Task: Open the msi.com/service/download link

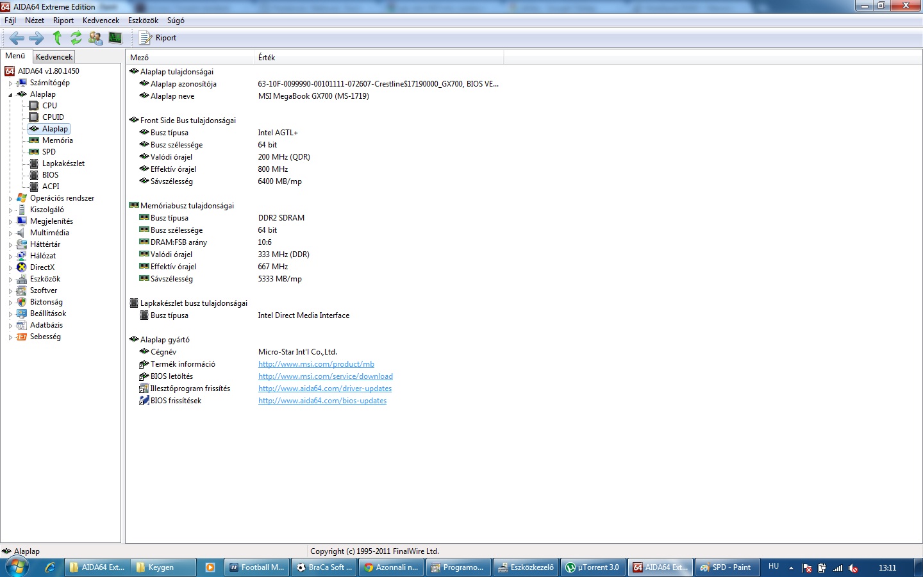Action: pyautogui.click(x=326, y=376)
